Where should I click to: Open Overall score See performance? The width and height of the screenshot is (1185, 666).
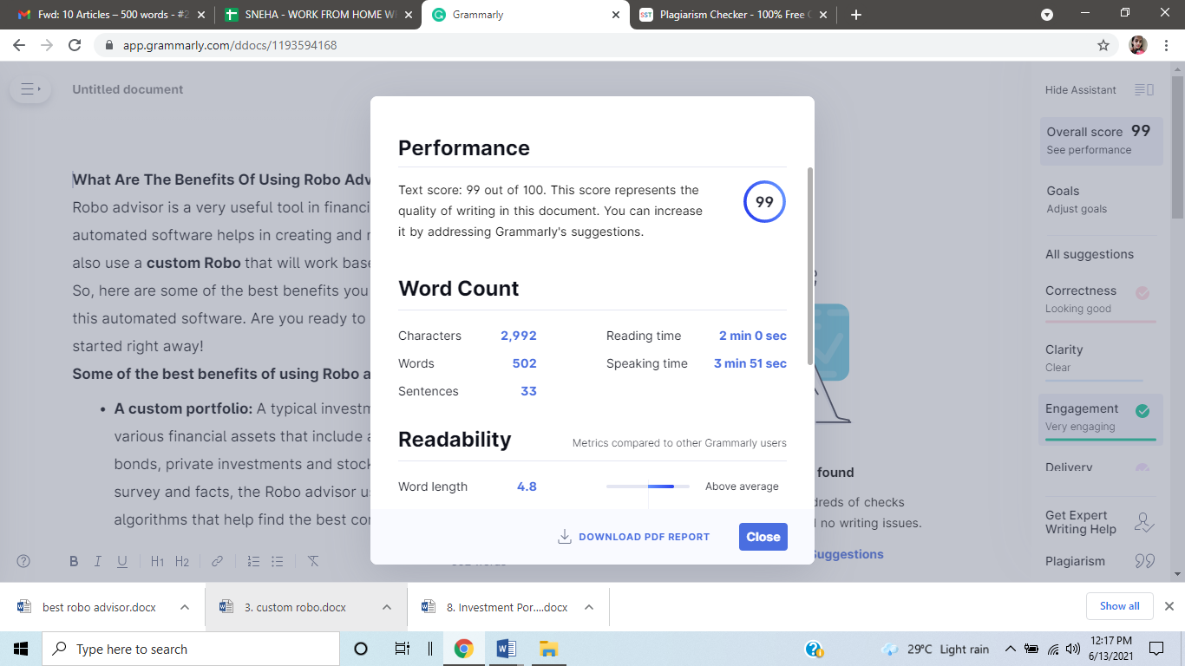1101,140
